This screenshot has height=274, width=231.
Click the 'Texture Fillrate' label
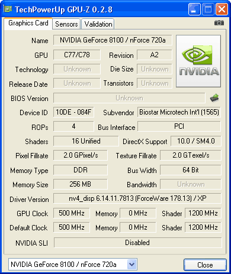click(x=136, y=156)
